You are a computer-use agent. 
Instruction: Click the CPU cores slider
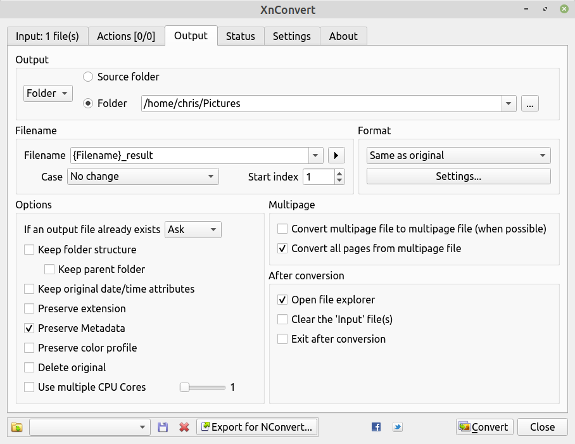(203, 387)
